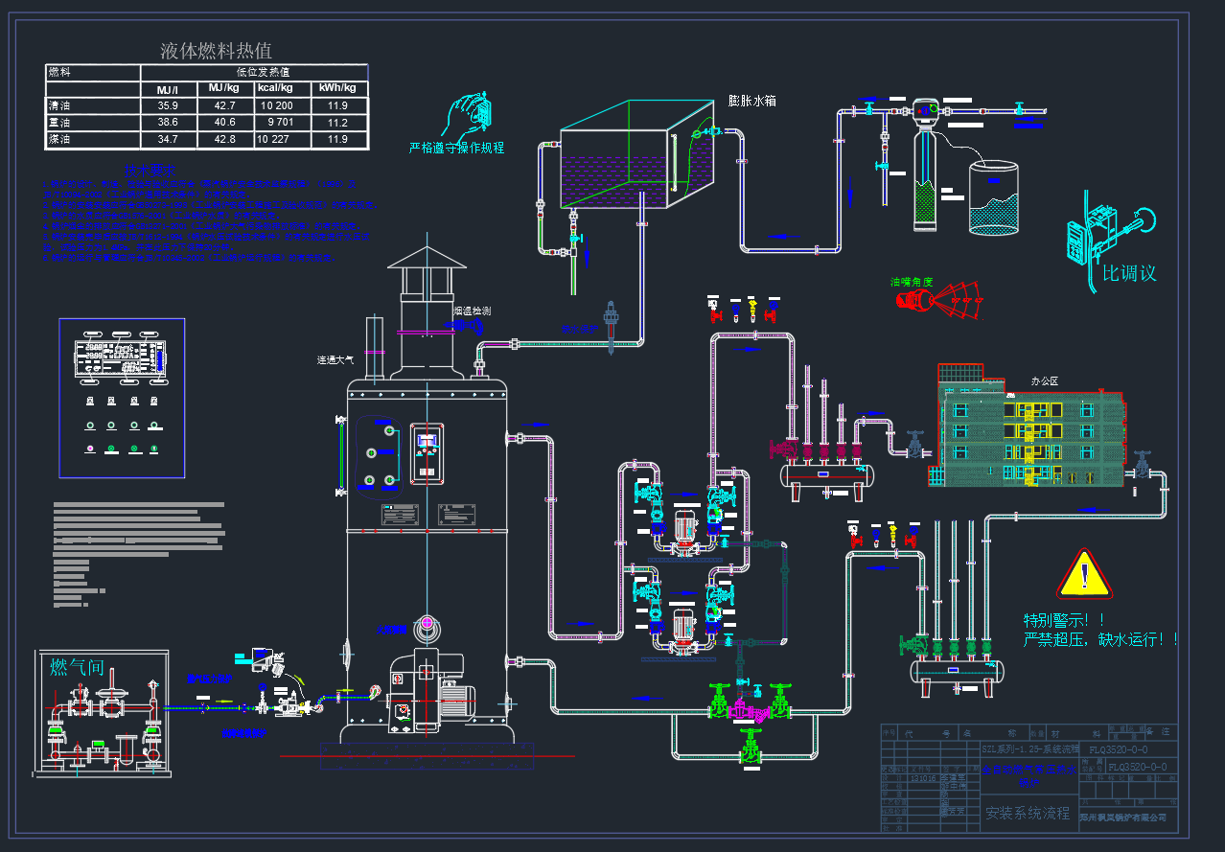Click the 膨胀水箱 text label
Viewport: 1225px width, 852px height.
click(x=751, y=101)
